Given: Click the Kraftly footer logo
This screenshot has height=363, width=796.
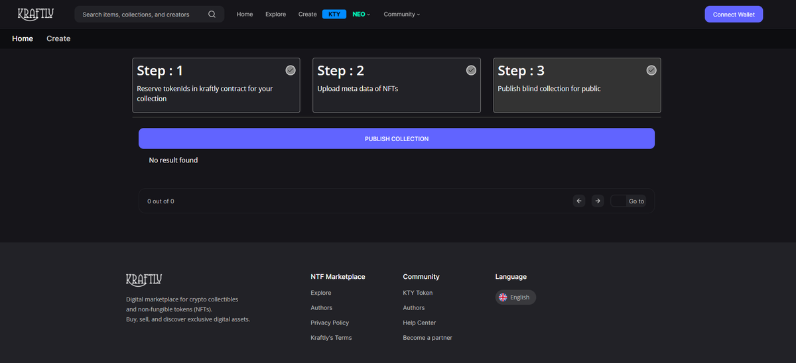Looking at the screenshot, I should coord(144,279).
